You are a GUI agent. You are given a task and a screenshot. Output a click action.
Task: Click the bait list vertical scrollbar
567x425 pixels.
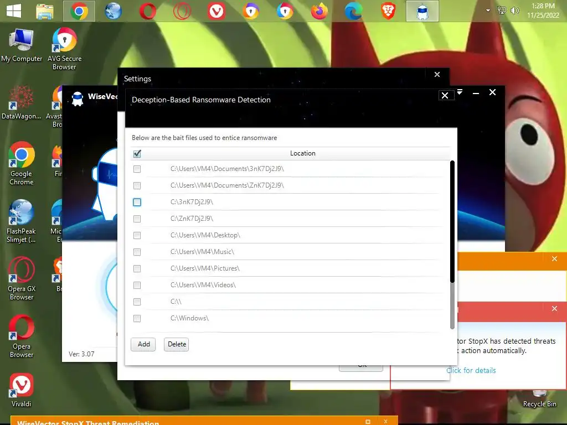pyautogui.click(x=452, y=245)
